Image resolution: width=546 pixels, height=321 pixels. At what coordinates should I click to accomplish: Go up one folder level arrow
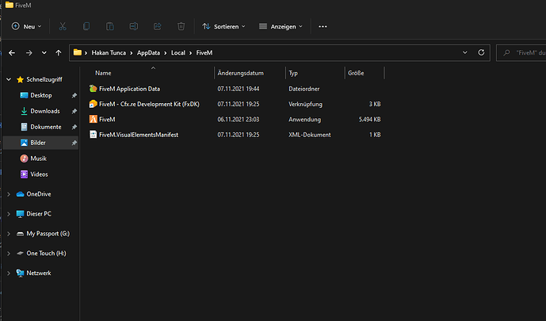59,53
